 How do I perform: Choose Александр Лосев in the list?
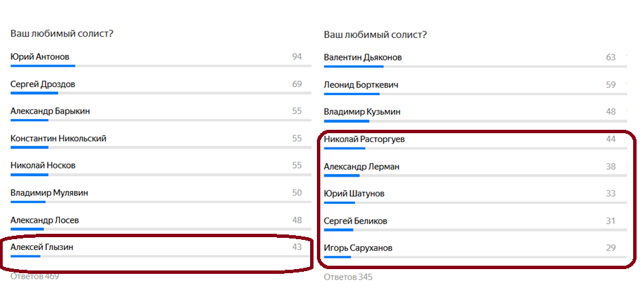pyautogui.click(x=45, y=219)
